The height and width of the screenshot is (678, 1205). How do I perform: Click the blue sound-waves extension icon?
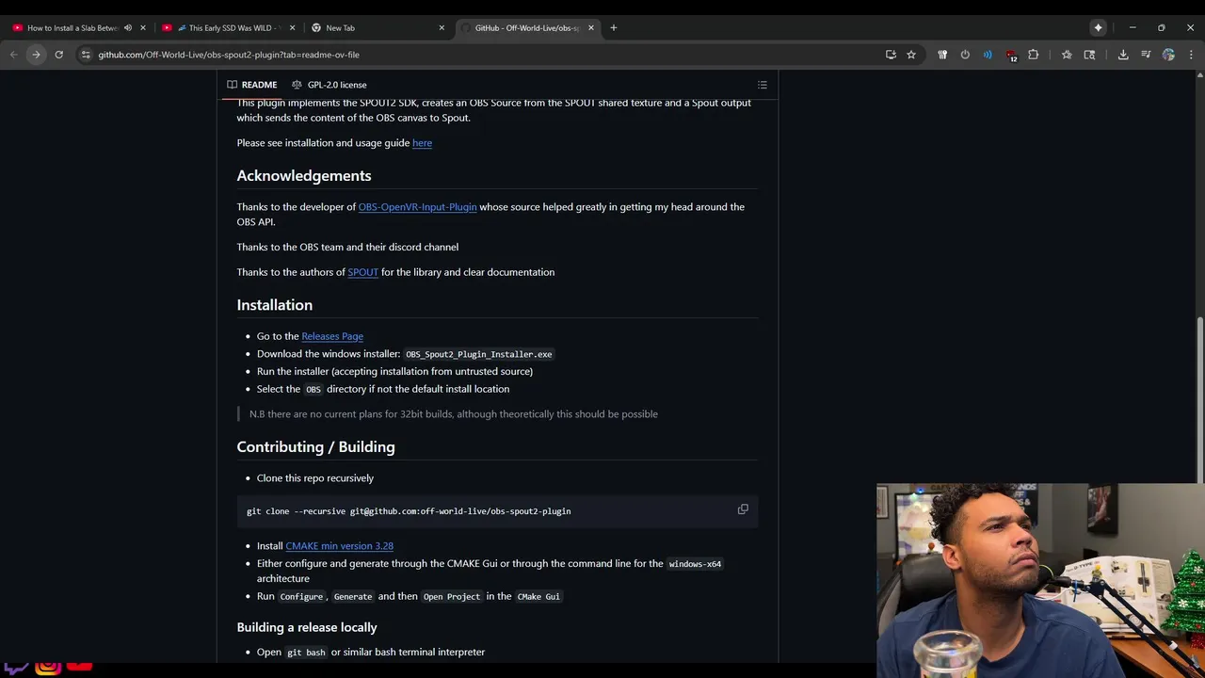pos(988,55)
